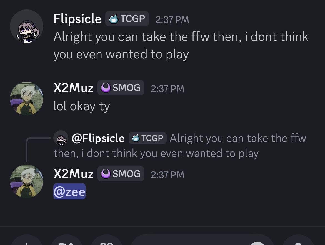Image resolution: width=325 pixels, height=245 pixels.
Task: Select the "lol okay ty" message
Action: [82, 106]
